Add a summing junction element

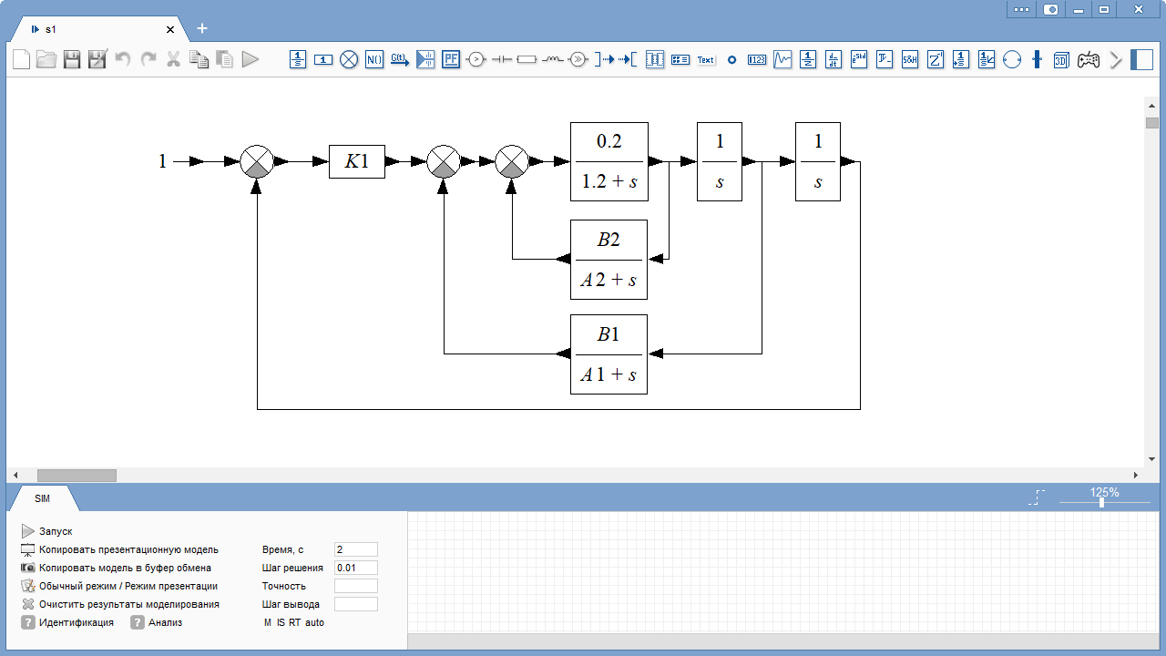(x=349, y=60)
